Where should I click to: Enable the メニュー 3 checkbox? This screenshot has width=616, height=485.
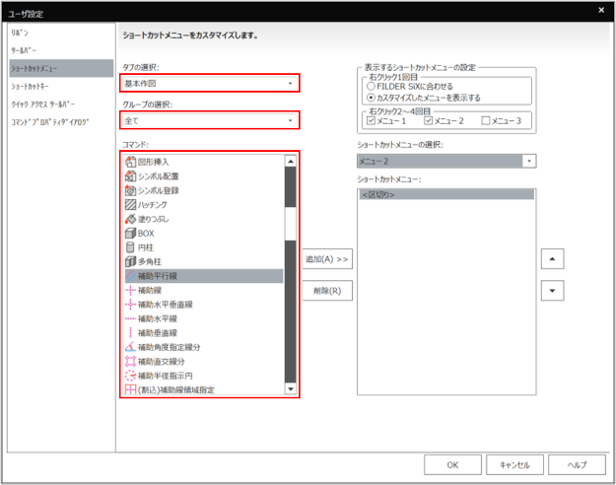486,120
